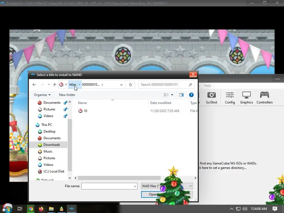
Task: Open the Help menu in Dolphin
Action: pyautogui.click(x=207, y=86)
